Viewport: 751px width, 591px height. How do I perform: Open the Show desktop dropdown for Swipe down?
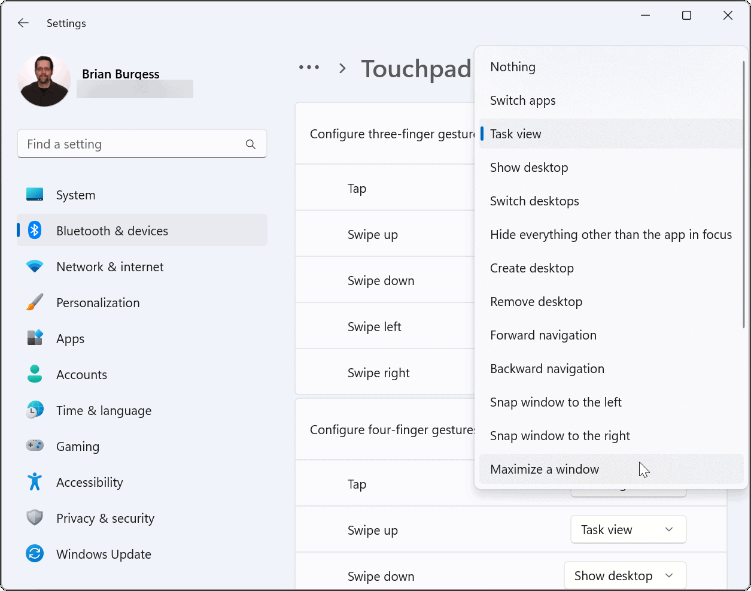(625, 575)
